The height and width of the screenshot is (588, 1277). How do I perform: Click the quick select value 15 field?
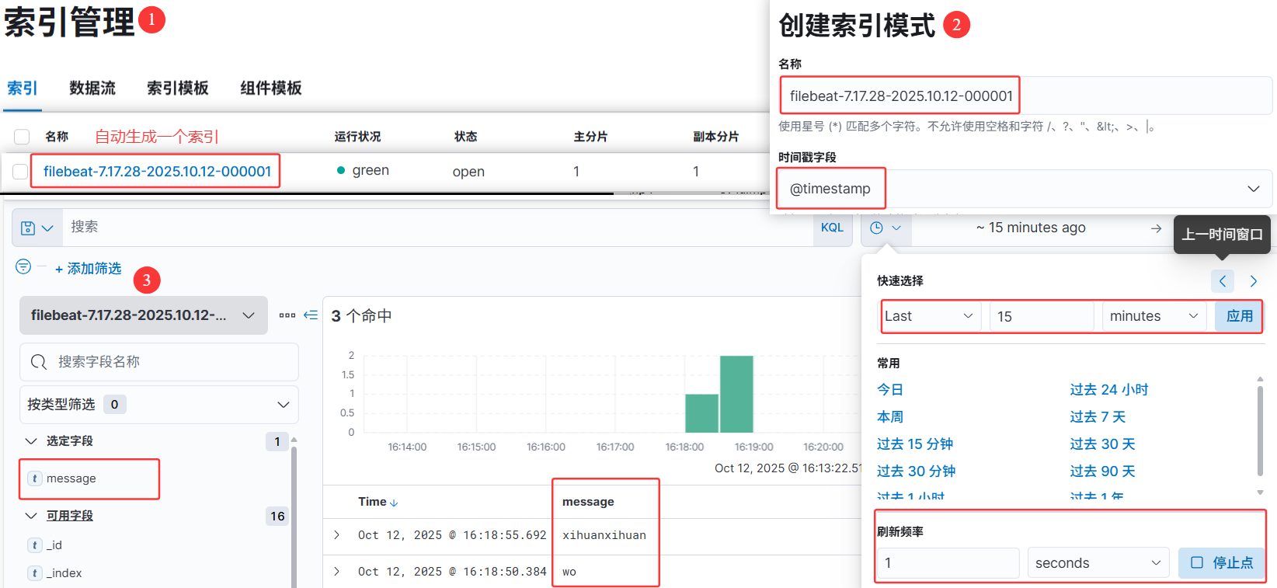[x=1041, y=316]
